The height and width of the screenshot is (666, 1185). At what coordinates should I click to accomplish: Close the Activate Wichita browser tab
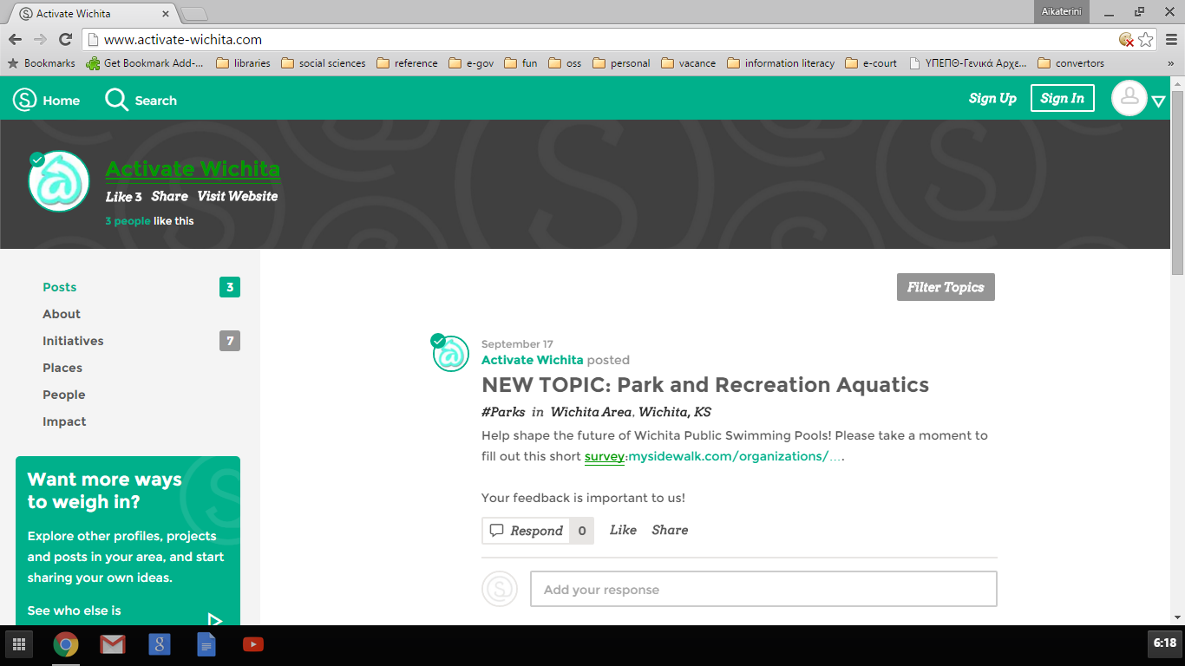pos(166,14)
